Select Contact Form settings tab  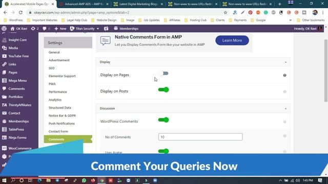[58, 131]
